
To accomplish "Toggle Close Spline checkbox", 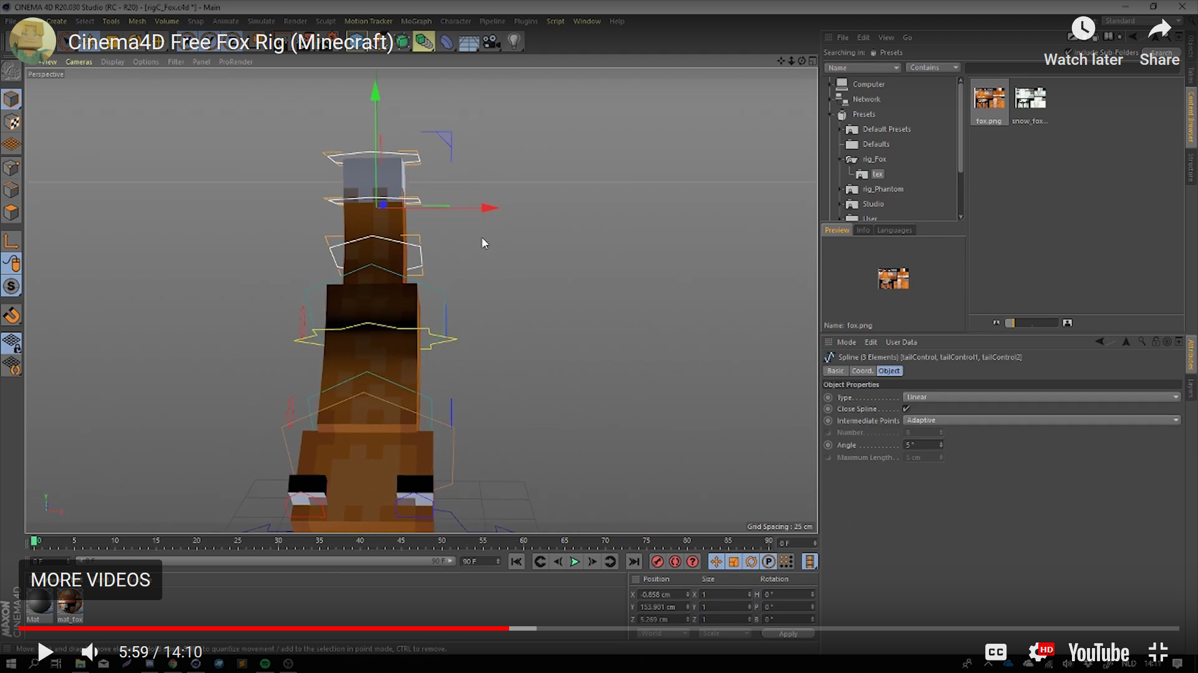I will pos(906,409).
